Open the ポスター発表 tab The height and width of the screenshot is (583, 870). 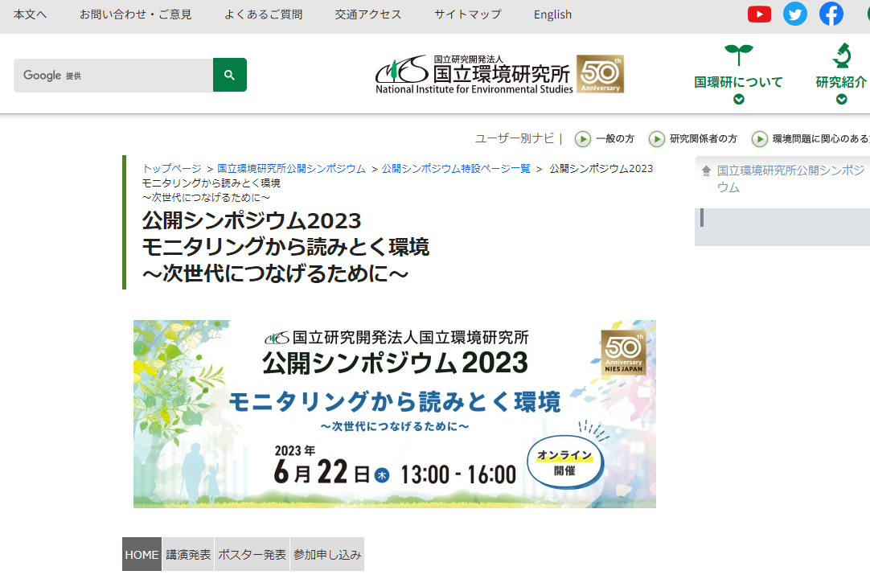(x=252, y=554)
